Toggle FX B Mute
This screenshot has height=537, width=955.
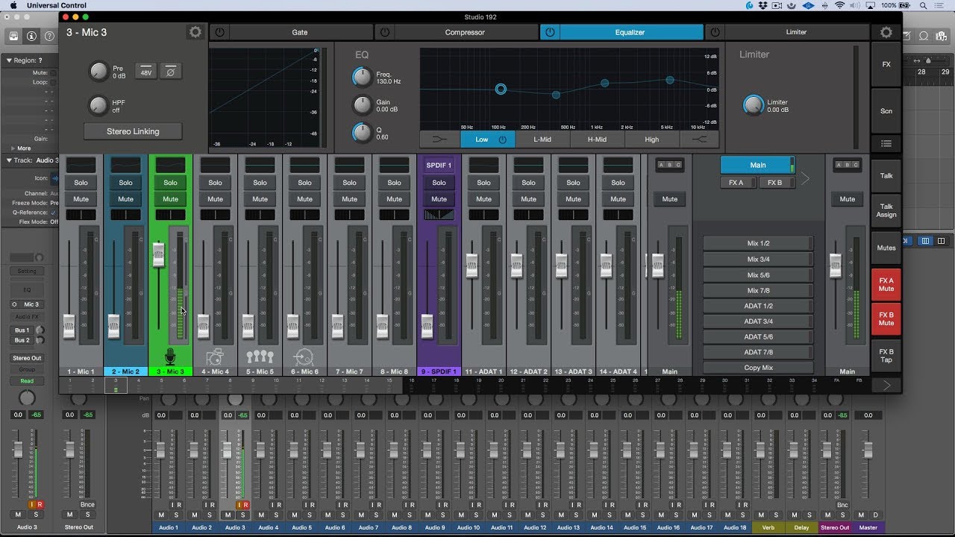(886, 319)
